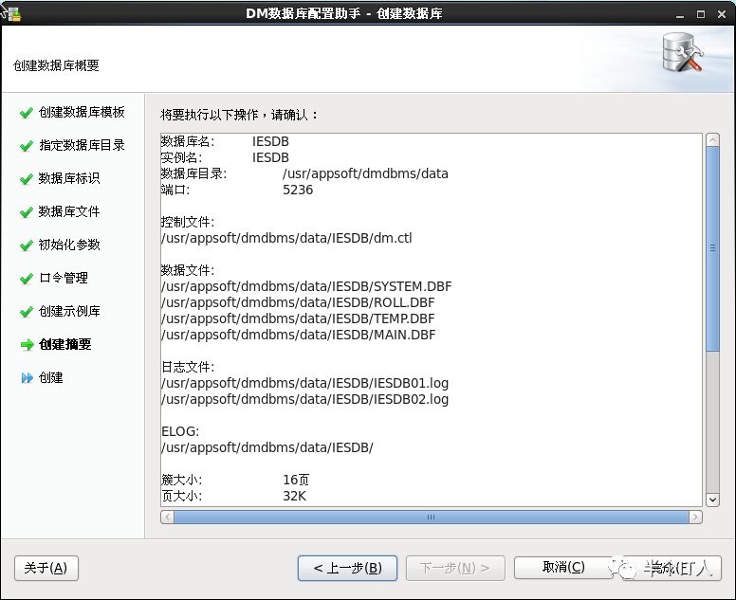Open the 关于(A) about dialog
Image resolution: width=736 pixels, height=600 pixels.
click(x=46, y=568)
